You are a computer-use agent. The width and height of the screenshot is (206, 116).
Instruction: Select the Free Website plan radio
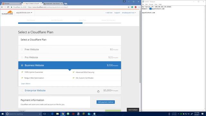tap(22, 49)
